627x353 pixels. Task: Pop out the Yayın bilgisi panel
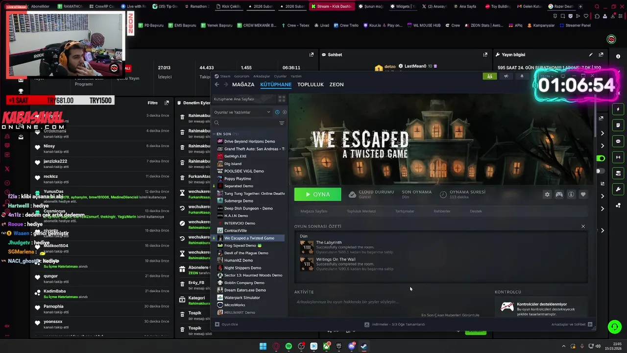pos(601,54)
